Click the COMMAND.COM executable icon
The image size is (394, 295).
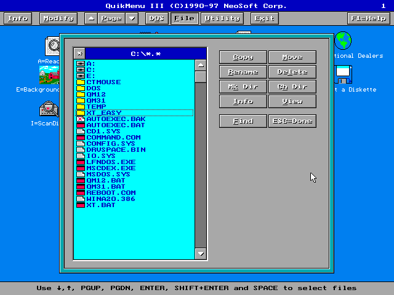point(81,138)
